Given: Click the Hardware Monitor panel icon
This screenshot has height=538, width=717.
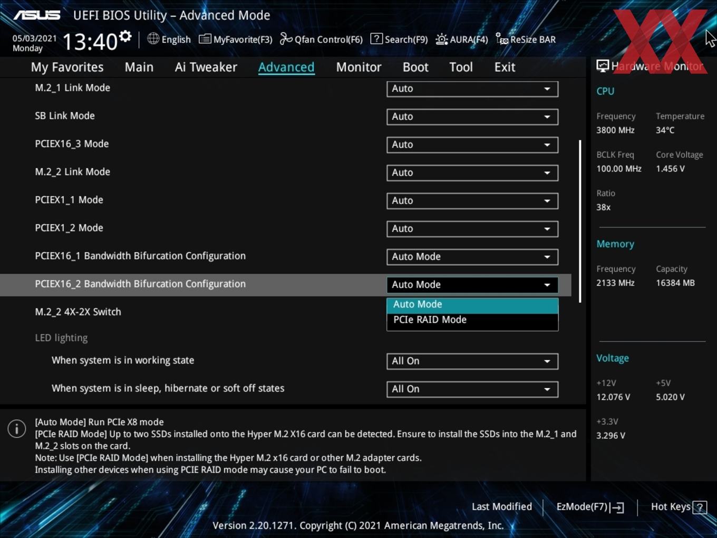Looking at the screenshot, I should (x=603, y=66).
